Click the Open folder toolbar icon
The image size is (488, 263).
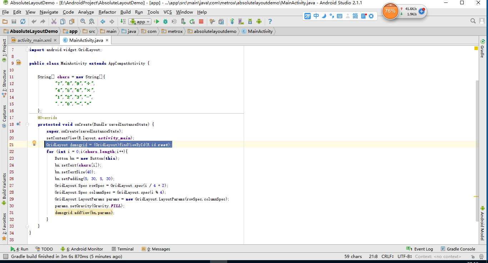5,21
